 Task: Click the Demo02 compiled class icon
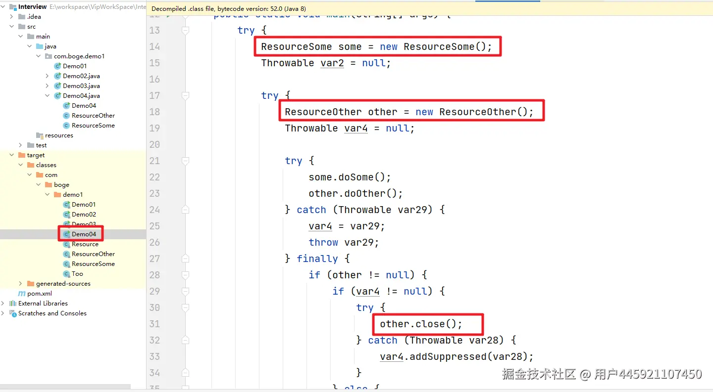click(x=66, y=215)
